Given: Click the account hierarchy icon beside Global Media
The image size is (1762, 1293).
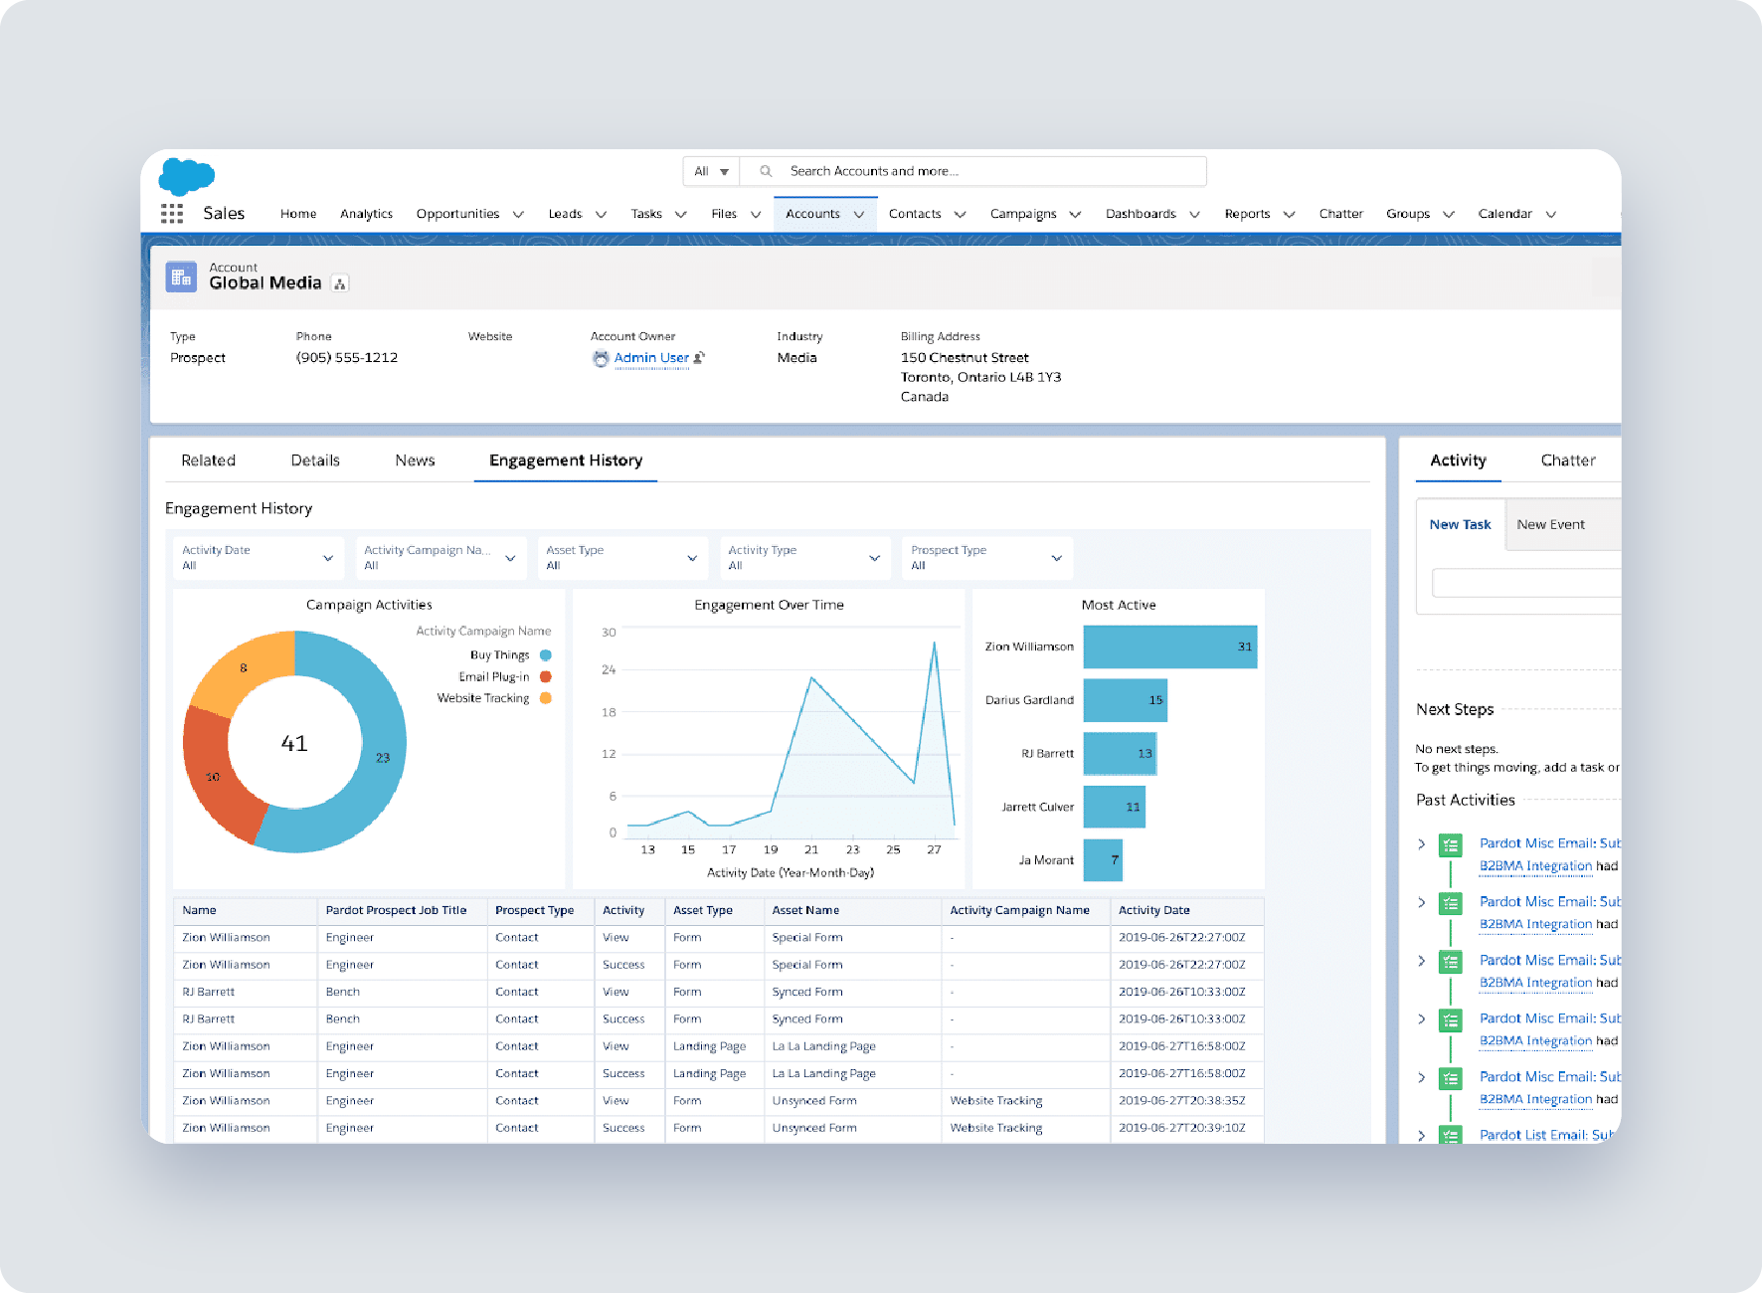Looking at the screenshot, I should coord(339,283).
